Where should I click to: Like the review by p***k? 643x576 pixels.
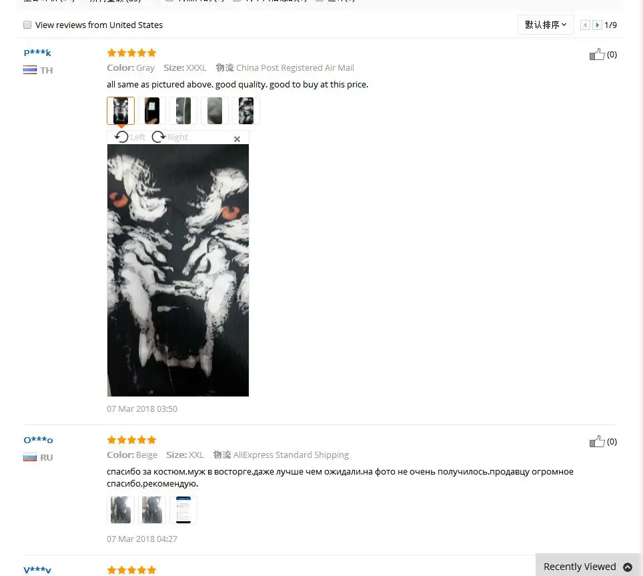(x=597, y=54)
